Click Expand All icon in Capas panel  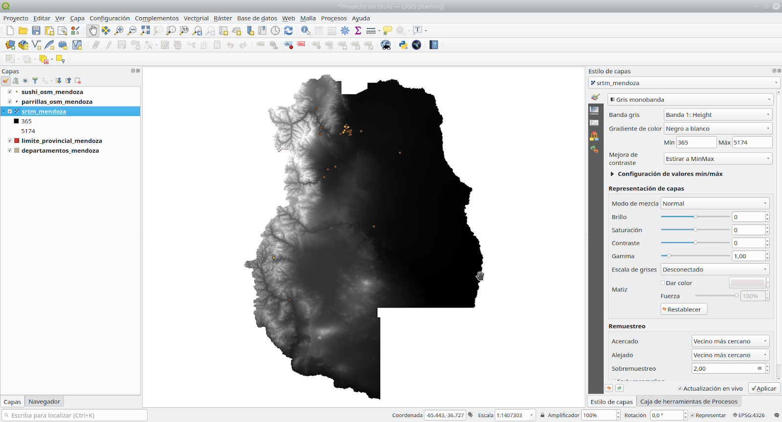click(58, 81)
